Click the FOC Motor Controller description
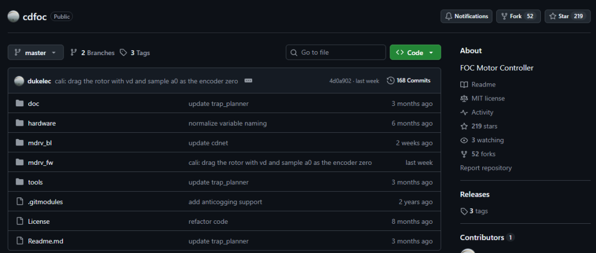 (x=497, y=68)
